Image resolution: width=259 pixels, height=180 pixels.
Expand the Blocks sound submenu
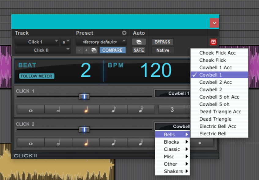pyautogui.click(x=172, y=142)
